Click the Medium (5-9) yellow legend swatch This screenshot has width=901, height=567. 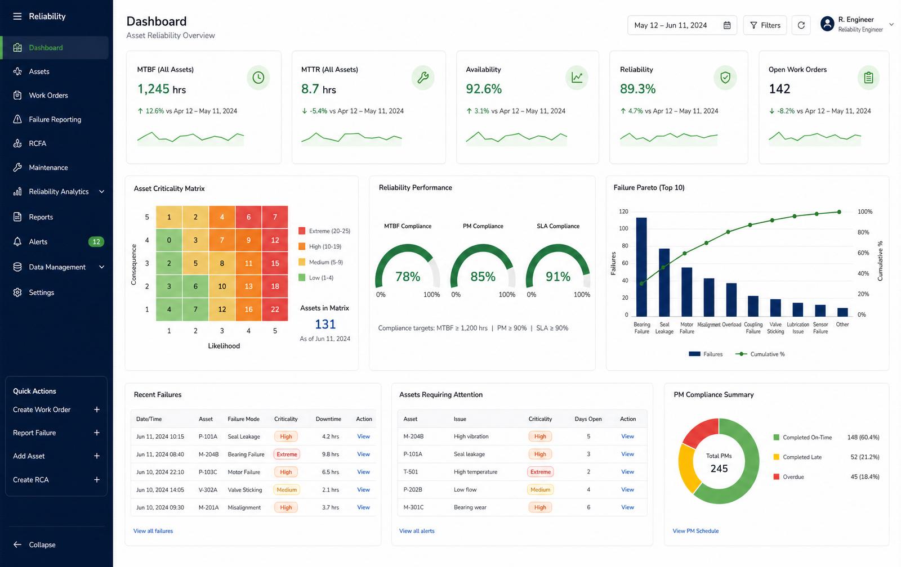click(302, 262)
